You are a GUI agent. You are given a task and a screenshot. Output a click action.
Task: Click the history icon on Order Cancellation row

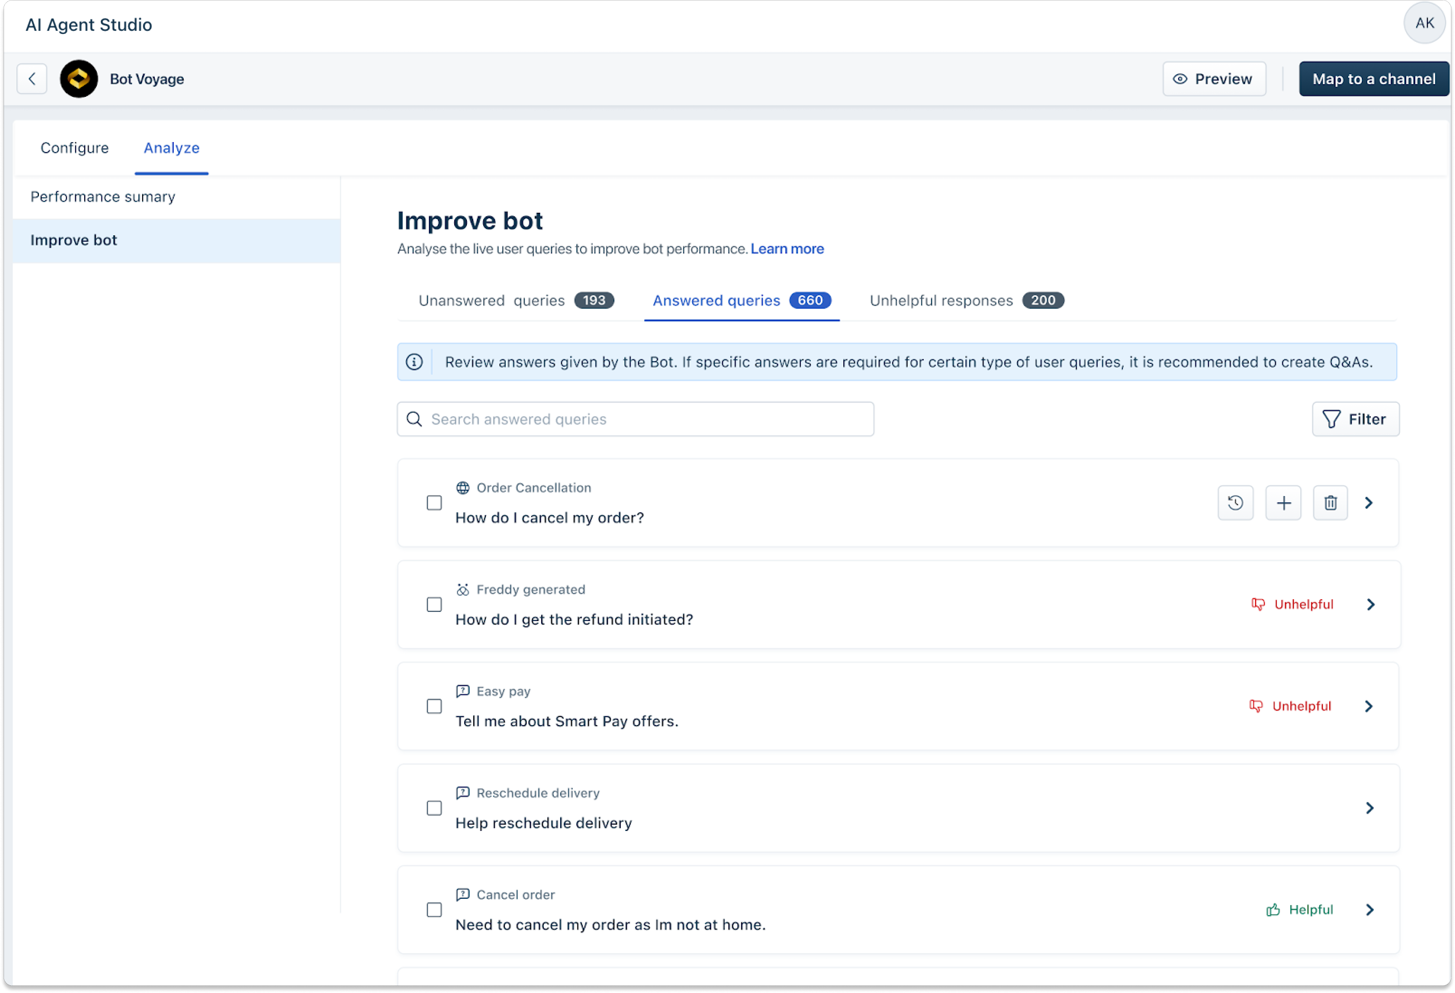coord(1235,502)
